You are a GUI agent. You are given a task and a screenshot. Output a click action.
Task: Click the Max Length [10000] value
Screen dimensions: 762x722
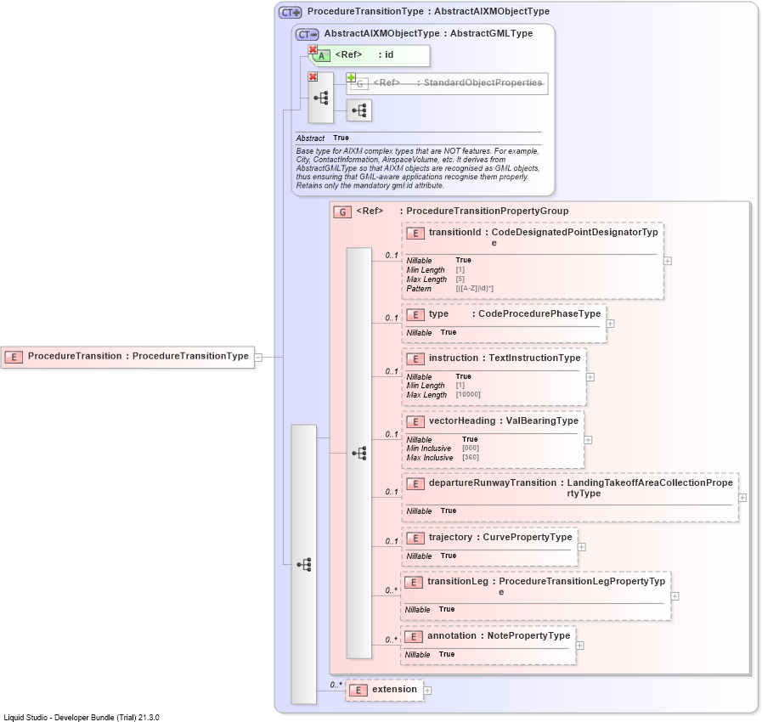coord(467,394)
